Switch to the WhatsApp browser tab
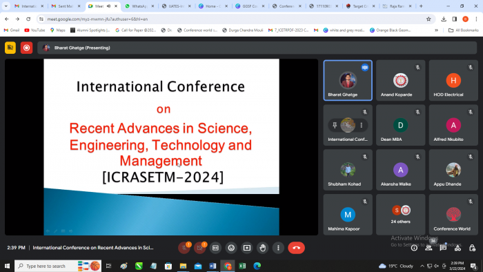This screenshot has width=483, height=272. (139, 6)
